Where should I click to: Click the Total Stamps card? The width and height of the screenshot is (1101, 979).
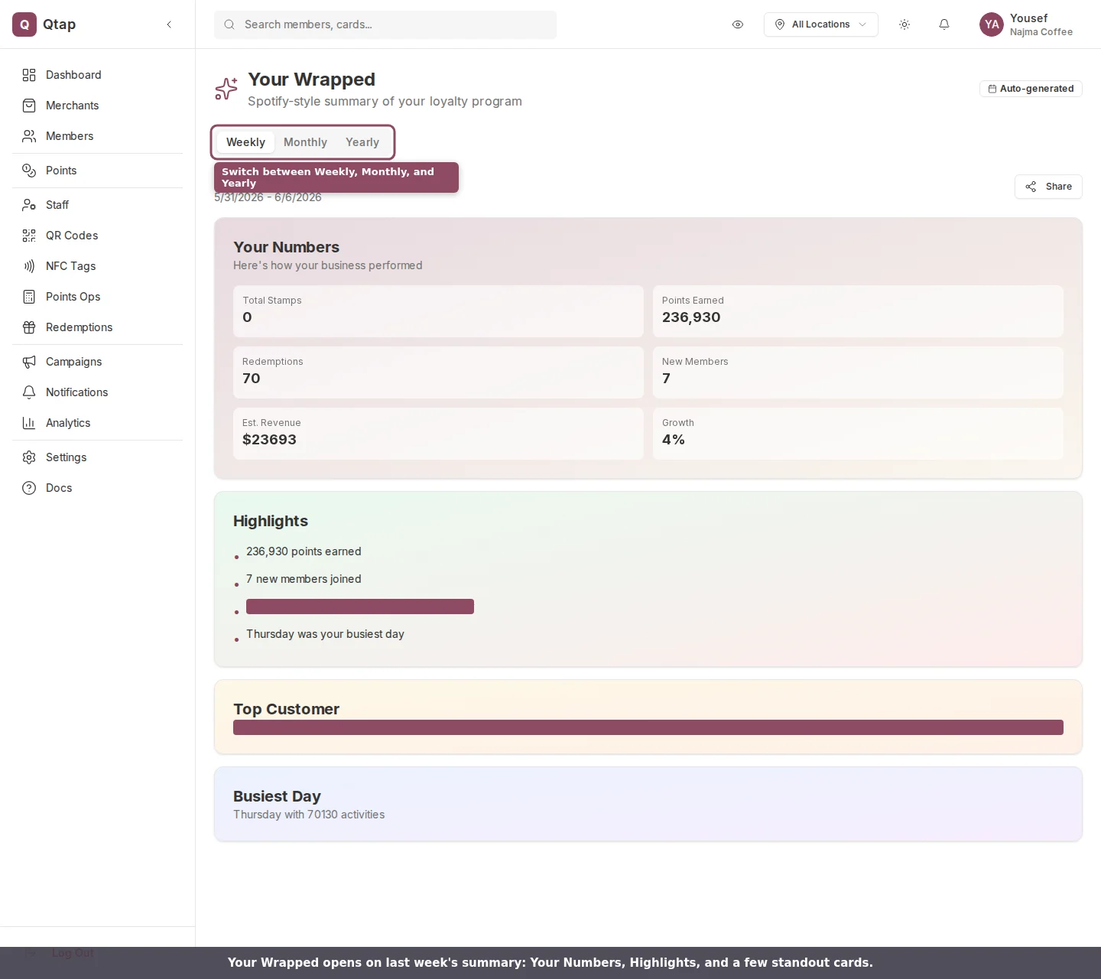pyautogui.click(x=438, y=311)
